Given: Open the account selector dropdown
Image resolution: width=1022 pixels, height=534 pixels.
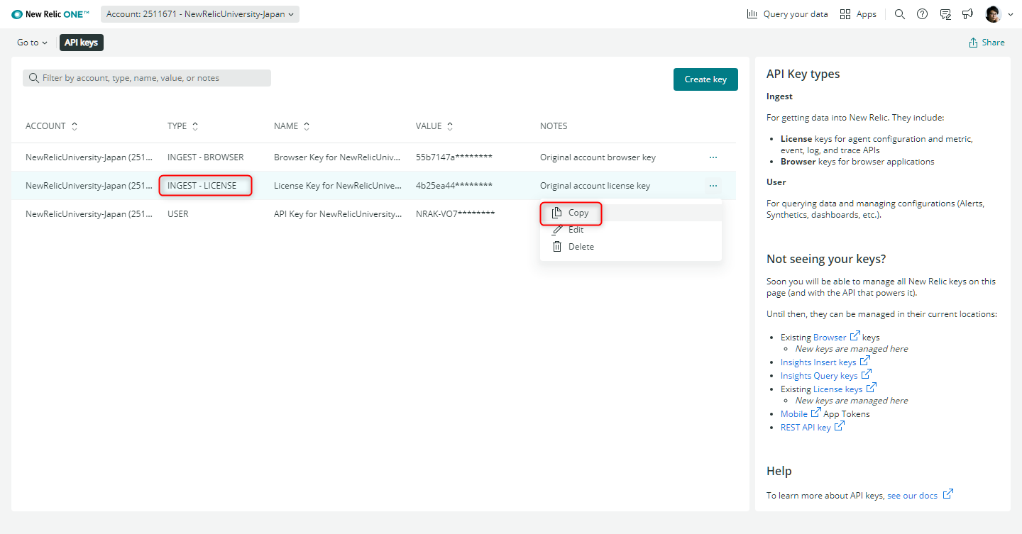Looking at the screenshot, I should tap(200, 14).
